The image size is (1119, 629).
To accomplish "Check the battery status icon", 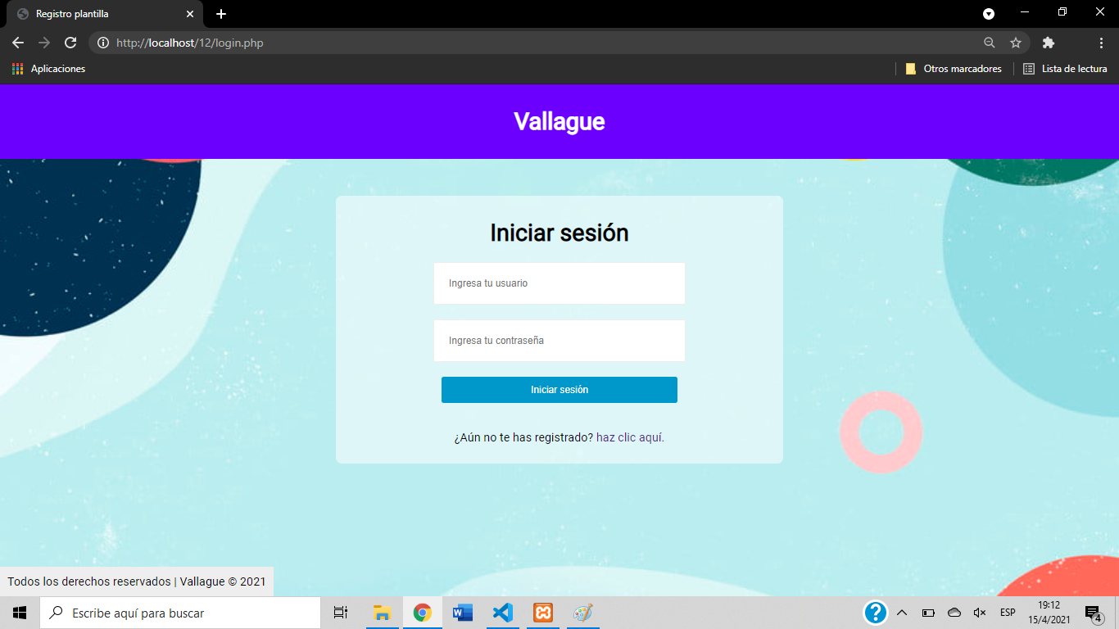I will [928, 613].
